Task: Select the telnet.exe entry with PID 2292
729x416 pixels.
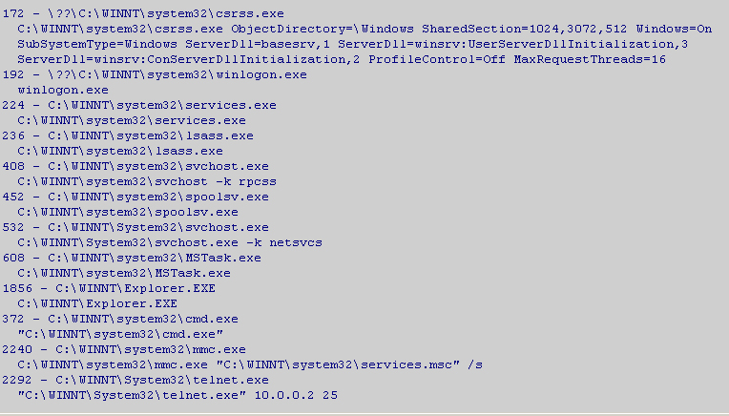Action: point(135,381)
